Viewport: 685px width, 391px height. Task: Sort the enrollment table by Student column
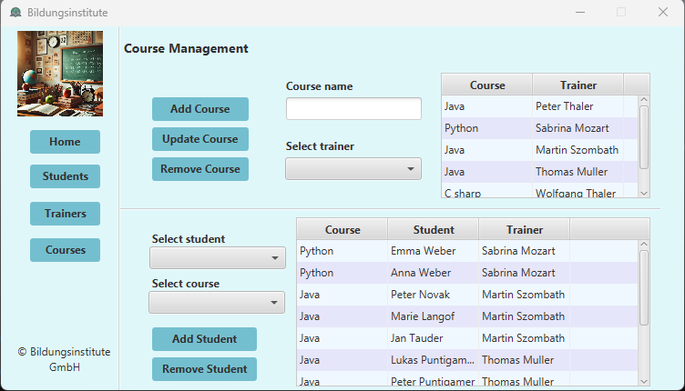pos(433,230)
